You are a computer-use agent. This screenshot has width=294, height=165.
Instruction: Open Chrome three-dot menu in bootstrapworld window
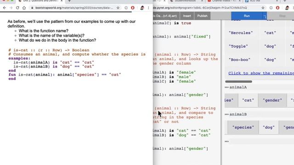pos(148,8)
